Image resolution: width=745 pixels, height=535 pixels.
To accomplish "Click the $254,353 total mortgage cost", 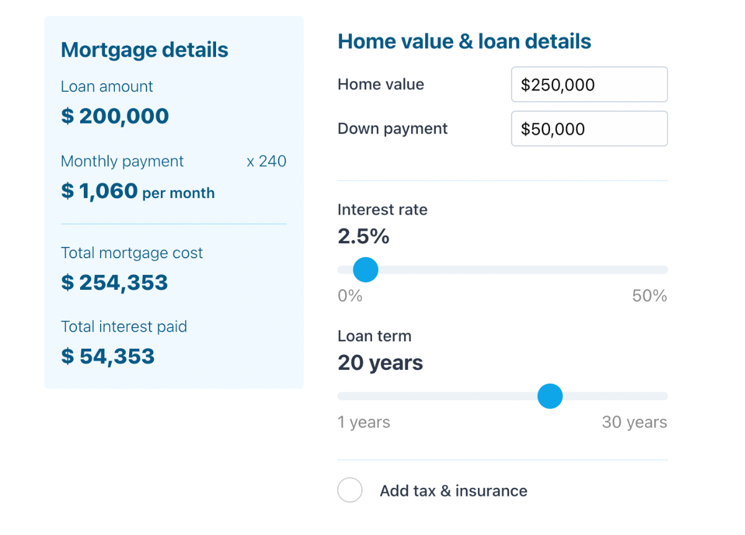I will 115,282.
